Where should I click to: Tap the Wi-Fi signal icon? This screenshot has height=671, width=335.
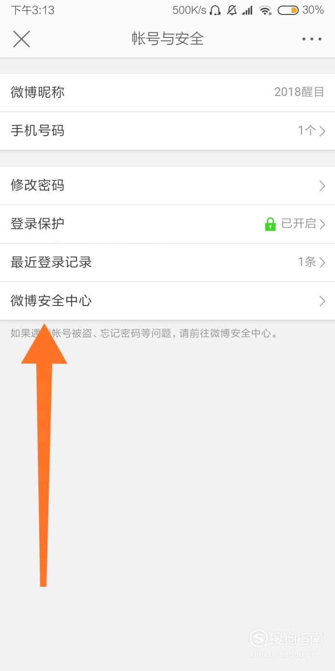pyautogui.click(x=265, y=10)
